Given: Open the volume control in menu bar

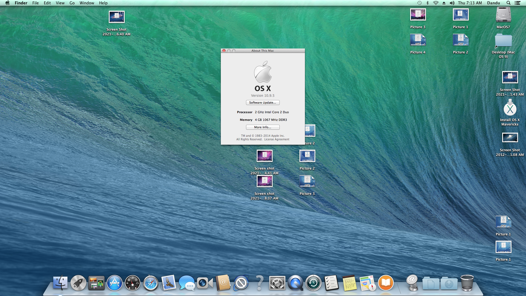Looking at the screenshot, I should point(452,3).
